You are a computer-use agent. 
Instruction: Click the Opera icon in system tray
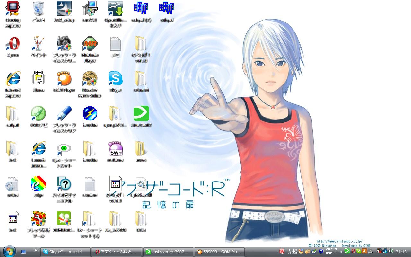353,251
